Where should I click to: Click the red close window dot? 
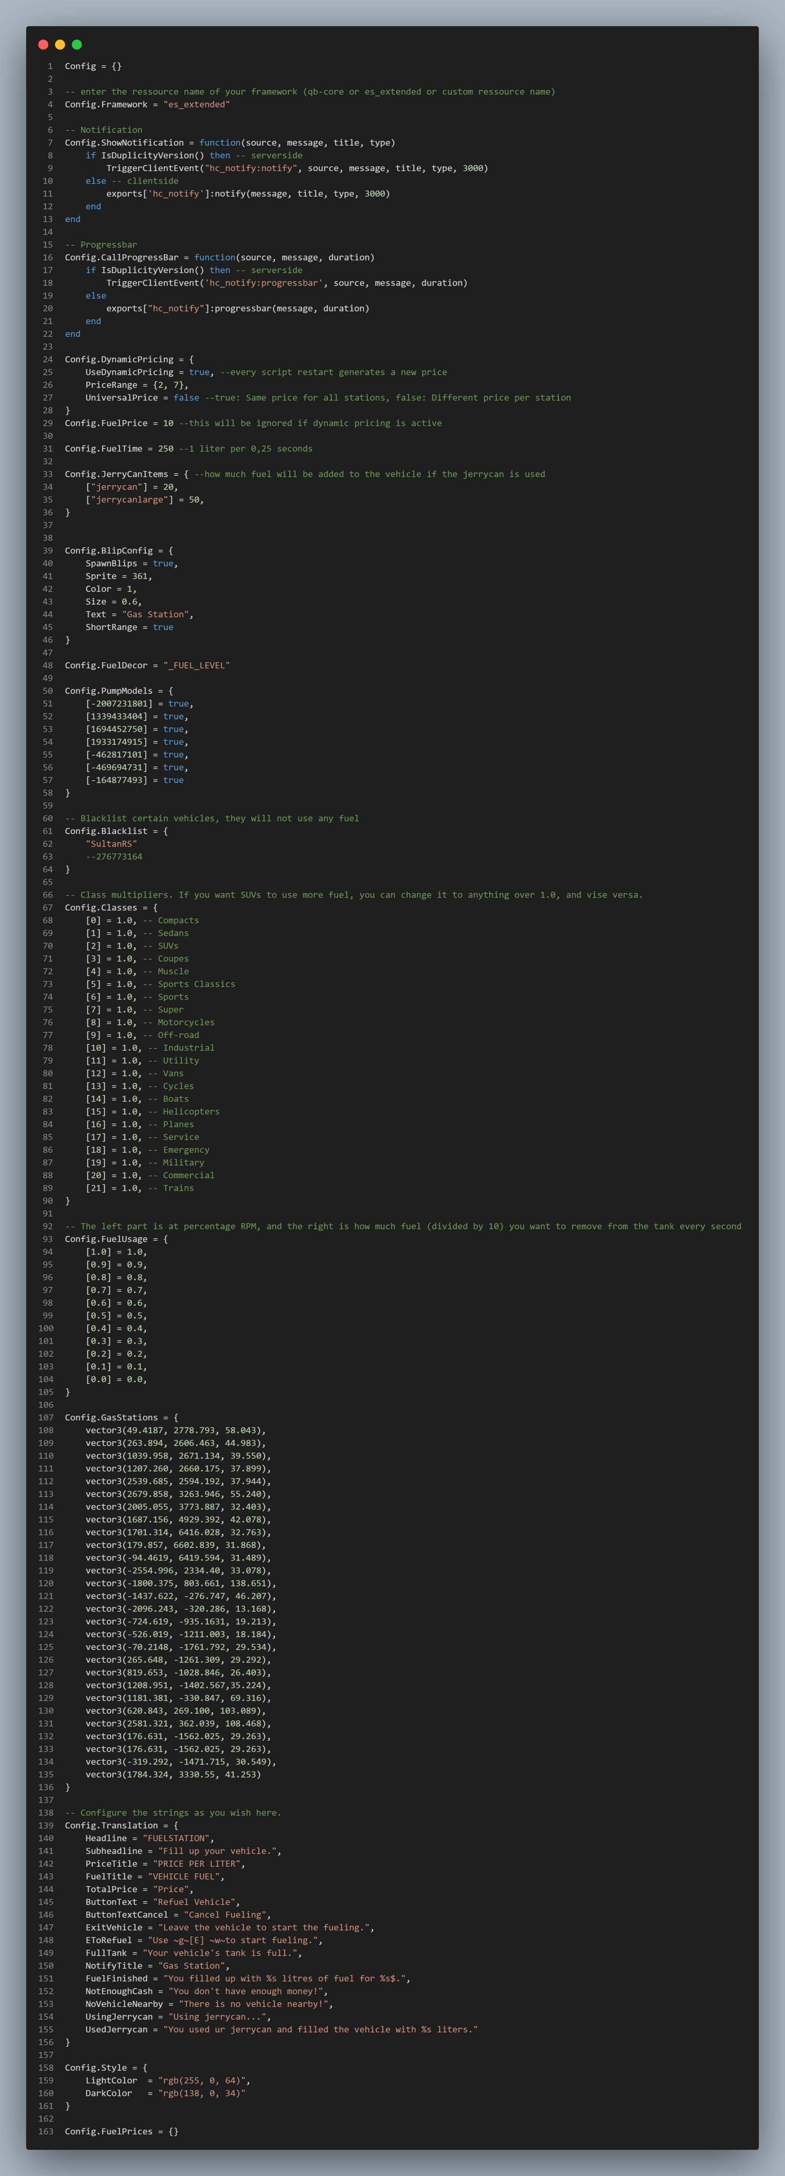tap(43, 45)
